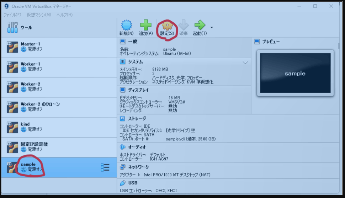
Task: Click the VMSVGA graphics controller value
Action: (x=177, y=102)
